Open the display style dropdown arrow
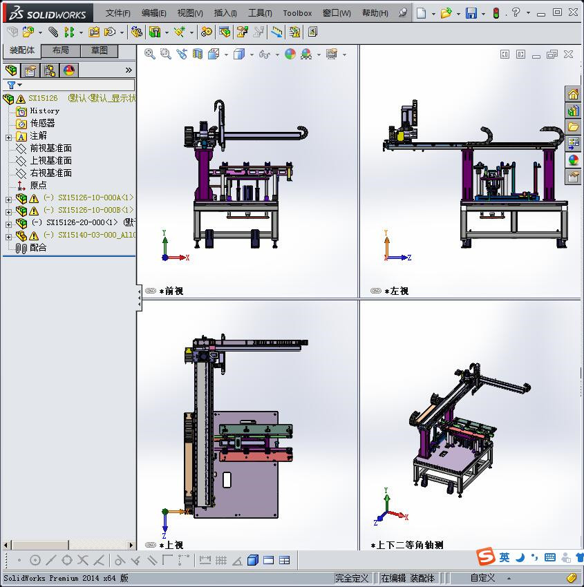 pyautogui.click(x=252, y=53)
